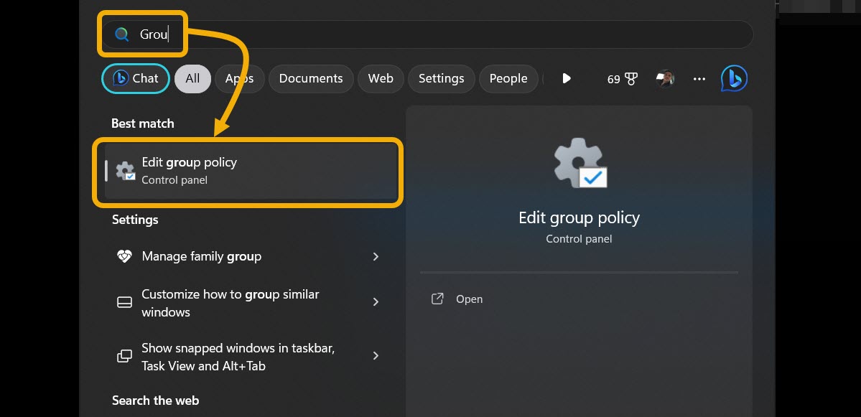Open Bing Chat via the Bing icon
The width and height of the screenshot is (861, 417).
pyautogui.click(x=734, y=78)
